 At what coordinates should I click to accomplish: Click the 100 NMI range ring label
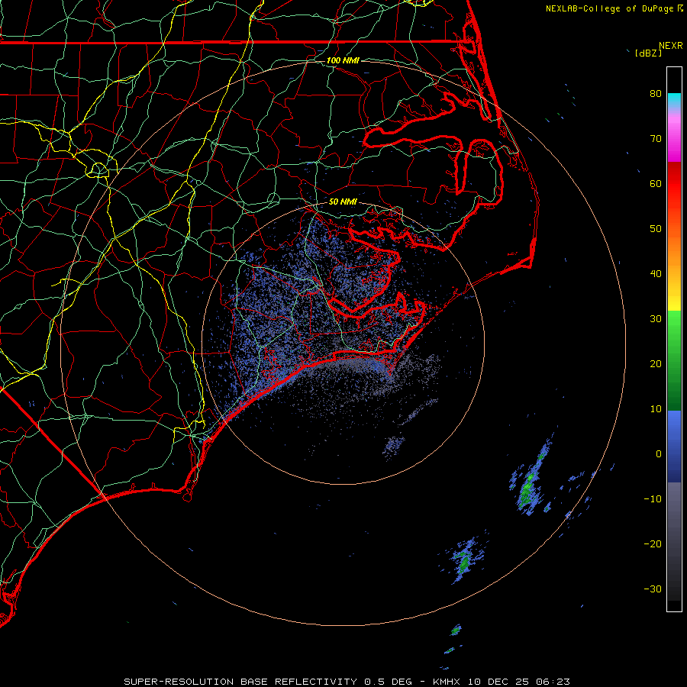point(343,60)
